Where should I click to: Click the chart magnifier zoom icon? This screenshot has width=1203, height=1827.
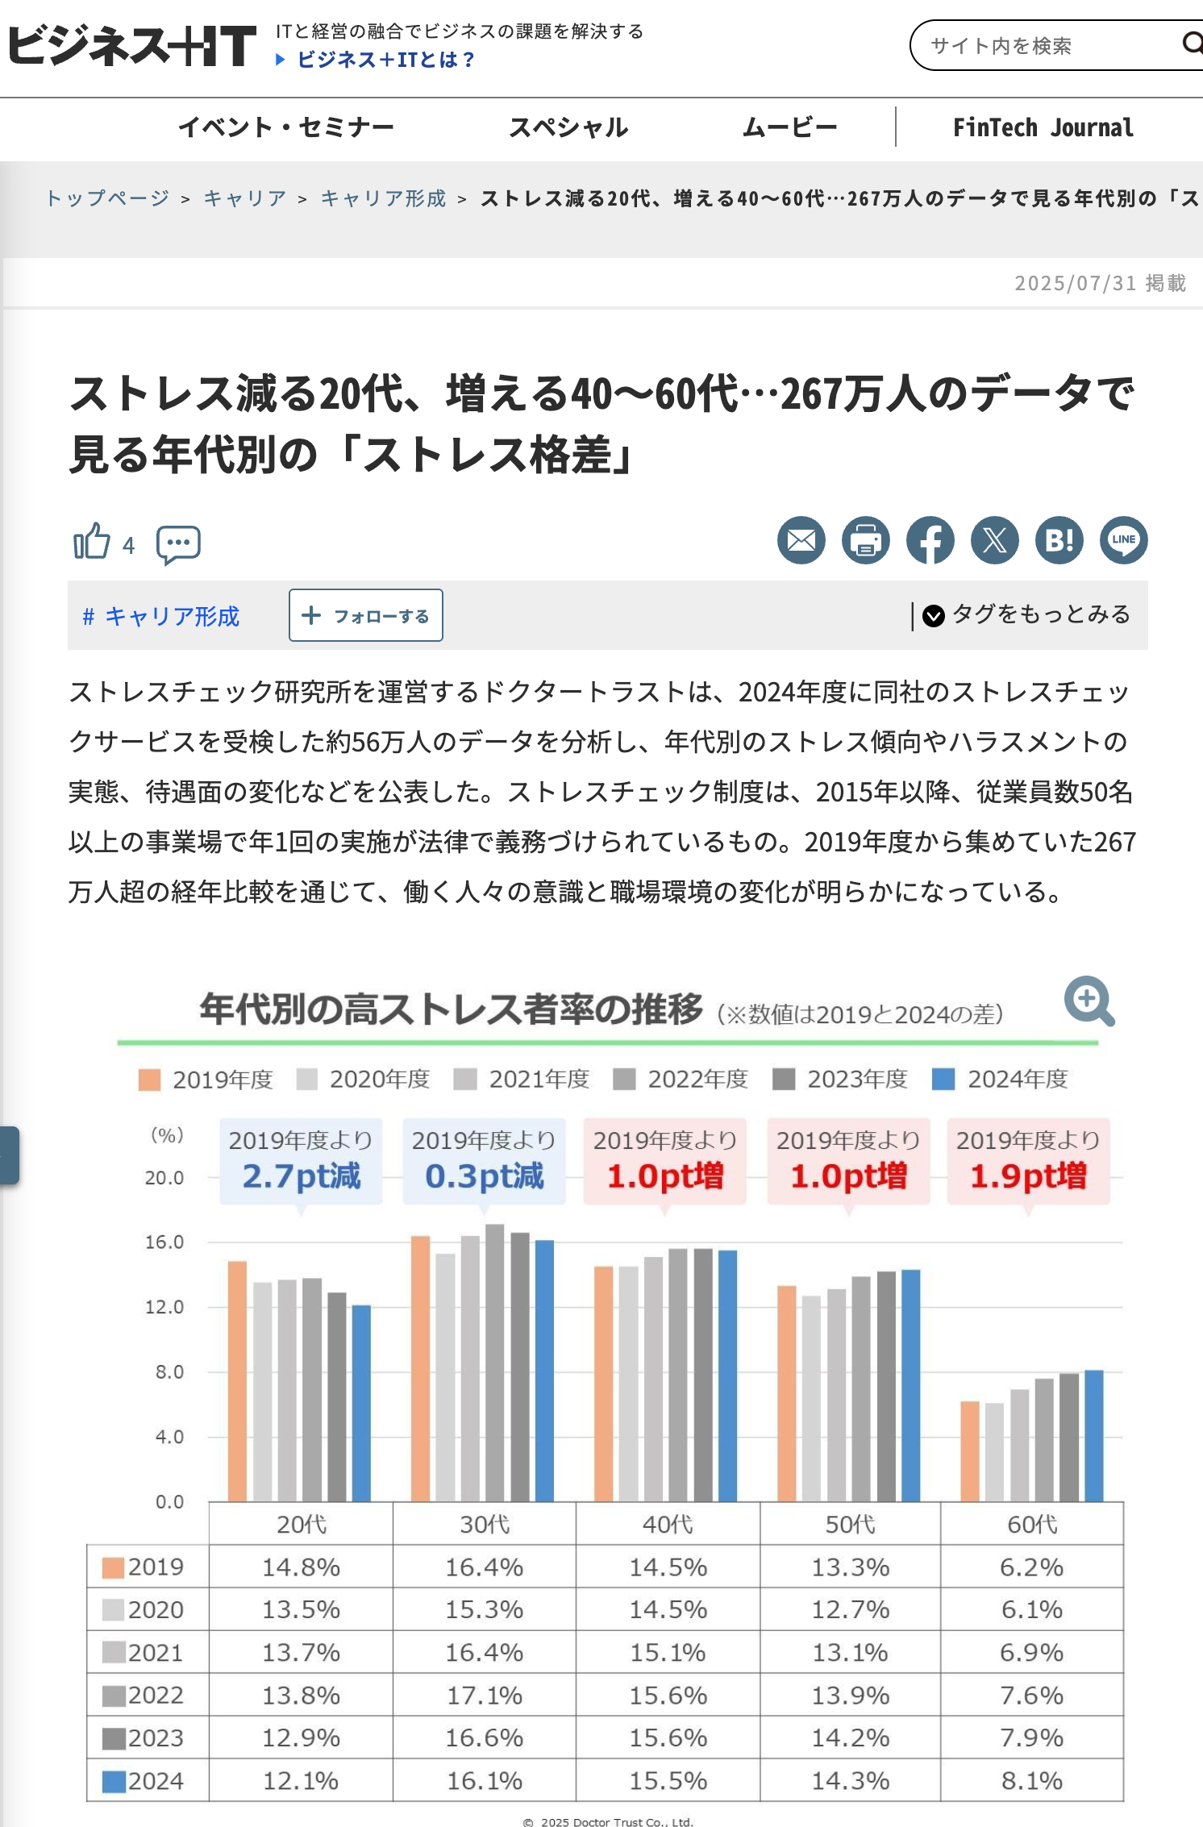pyautogui.click(x=1089, y=1001)
